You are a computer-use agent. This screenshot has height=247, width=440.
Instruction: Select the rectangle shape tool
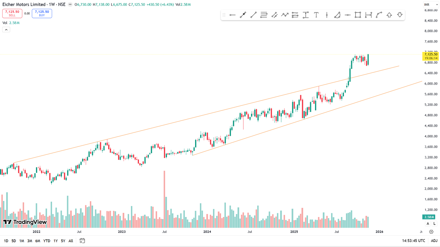pyautogui.click(x=358, y=15)
